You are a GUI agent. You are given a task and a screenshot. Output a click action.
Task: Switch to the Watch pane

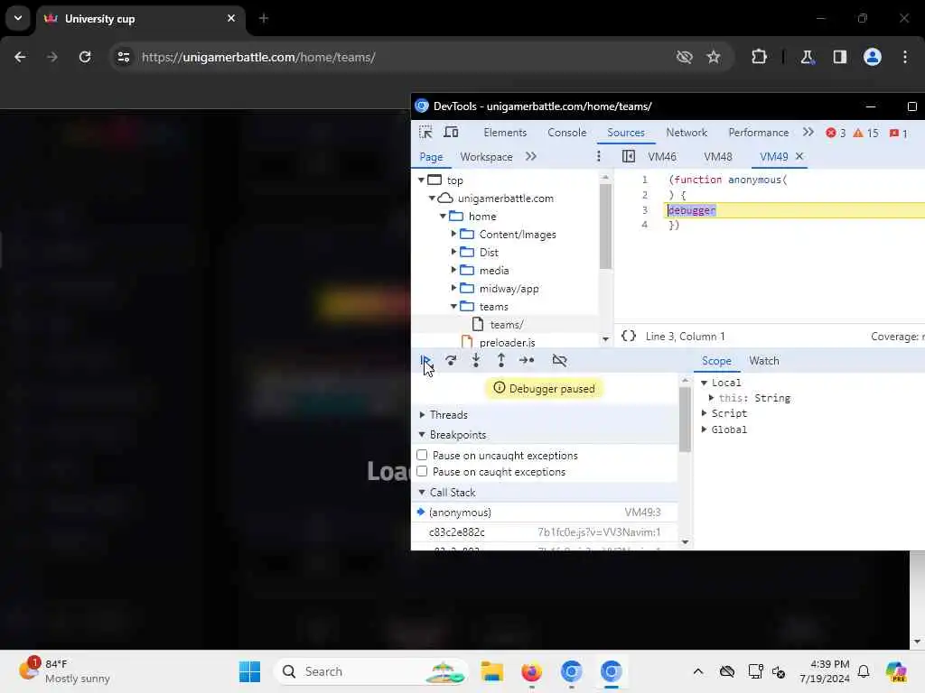tap(764, 361)
